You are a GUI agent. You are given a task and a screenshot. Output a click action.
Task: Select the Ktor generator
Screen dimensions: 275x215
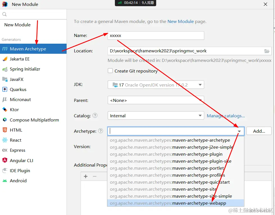pos(33,109)
